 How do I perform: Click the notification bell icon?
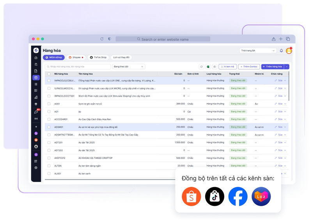click(281, 51)
